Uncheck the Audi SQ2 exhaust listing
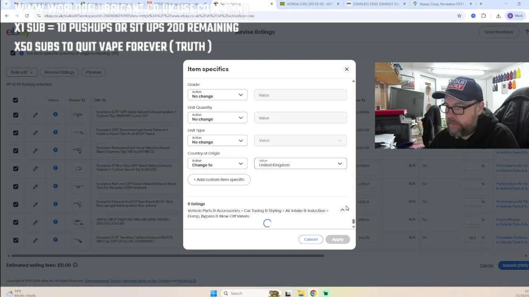 (15, 168)
